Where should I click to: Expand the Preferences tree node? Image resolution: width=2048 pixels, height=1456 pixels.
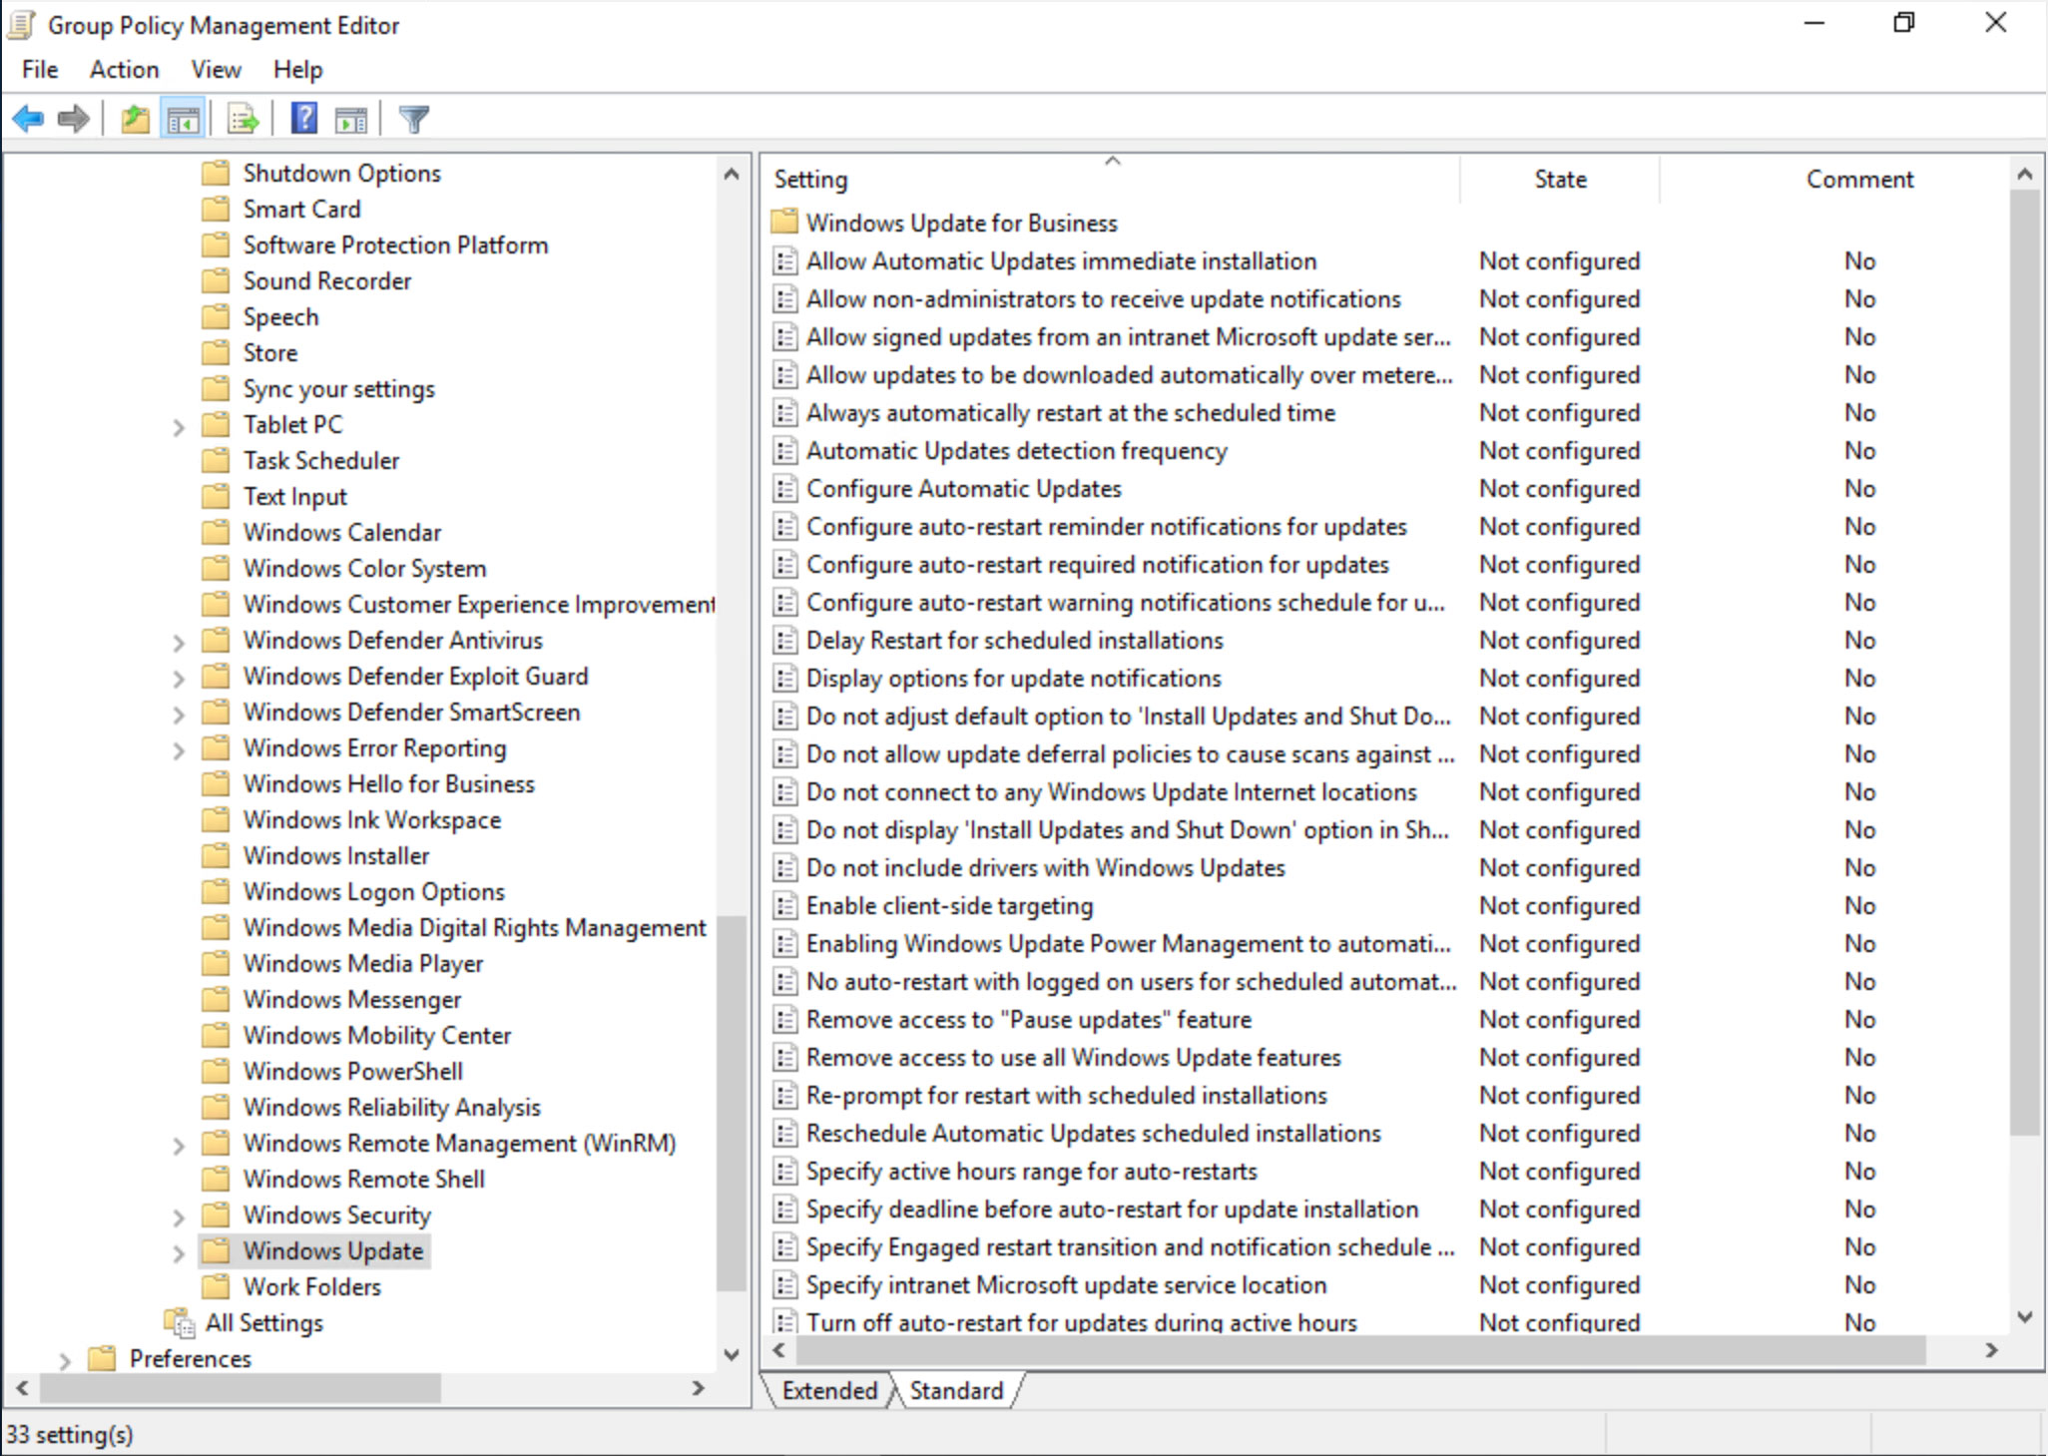pyautogui.click(x=65, y=1360)
